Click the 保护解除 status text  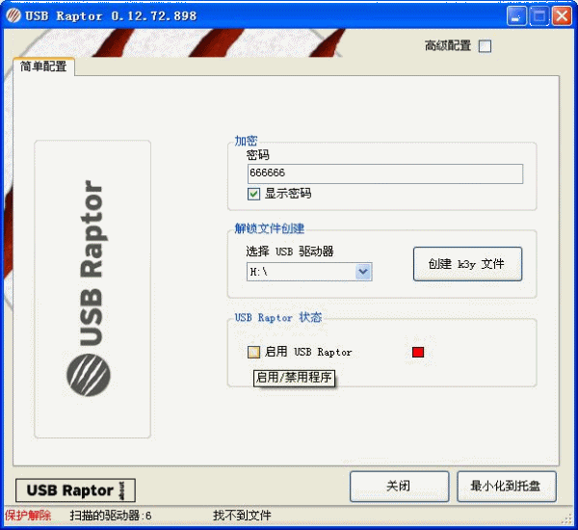[28, 516]
